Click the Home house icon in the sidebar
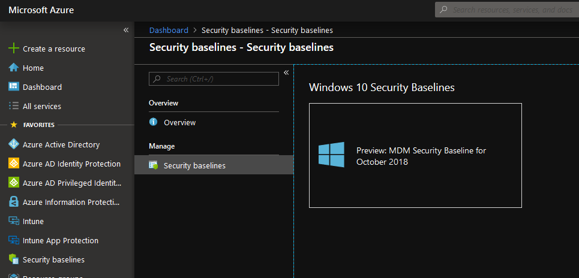 [x=14, y=68]
